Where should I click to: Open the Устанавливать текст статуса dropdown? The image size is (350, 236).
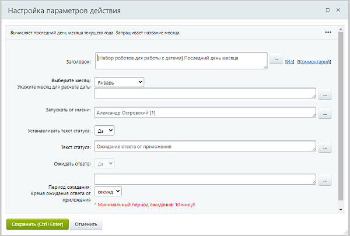(x=104, y=131)
